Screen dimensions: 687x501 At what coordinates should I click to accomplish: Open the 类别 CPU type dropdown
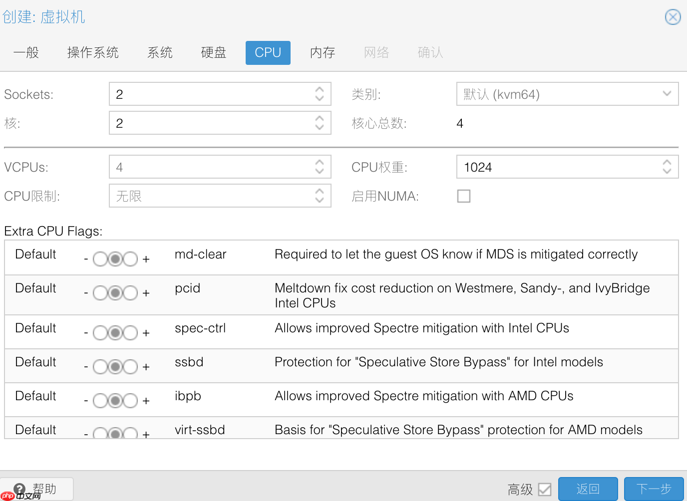567,94
